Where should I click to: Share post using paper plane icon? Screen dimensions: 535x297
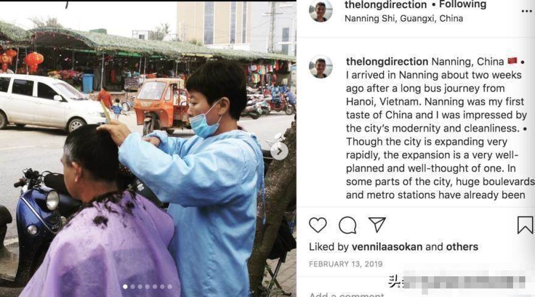tap(377, 225)
